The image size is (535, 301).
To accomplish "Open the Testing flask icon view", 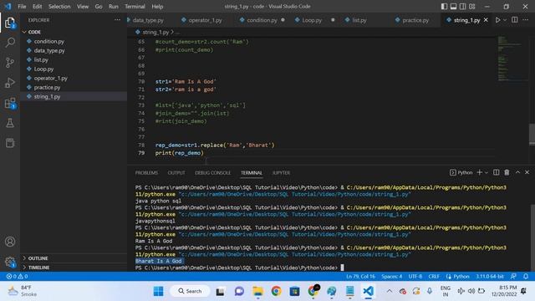I will click(x=10, y=123).
